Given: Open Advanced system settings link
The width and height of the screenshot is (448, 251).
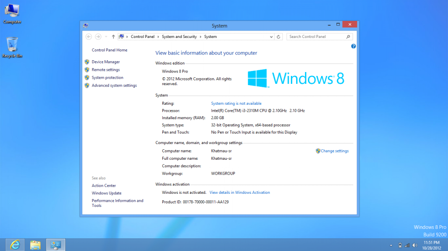Looking at the screenshot, I should click(114, 85).
